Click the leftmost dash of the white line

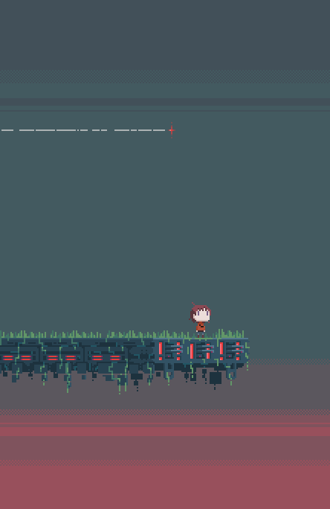click(7, 130)
